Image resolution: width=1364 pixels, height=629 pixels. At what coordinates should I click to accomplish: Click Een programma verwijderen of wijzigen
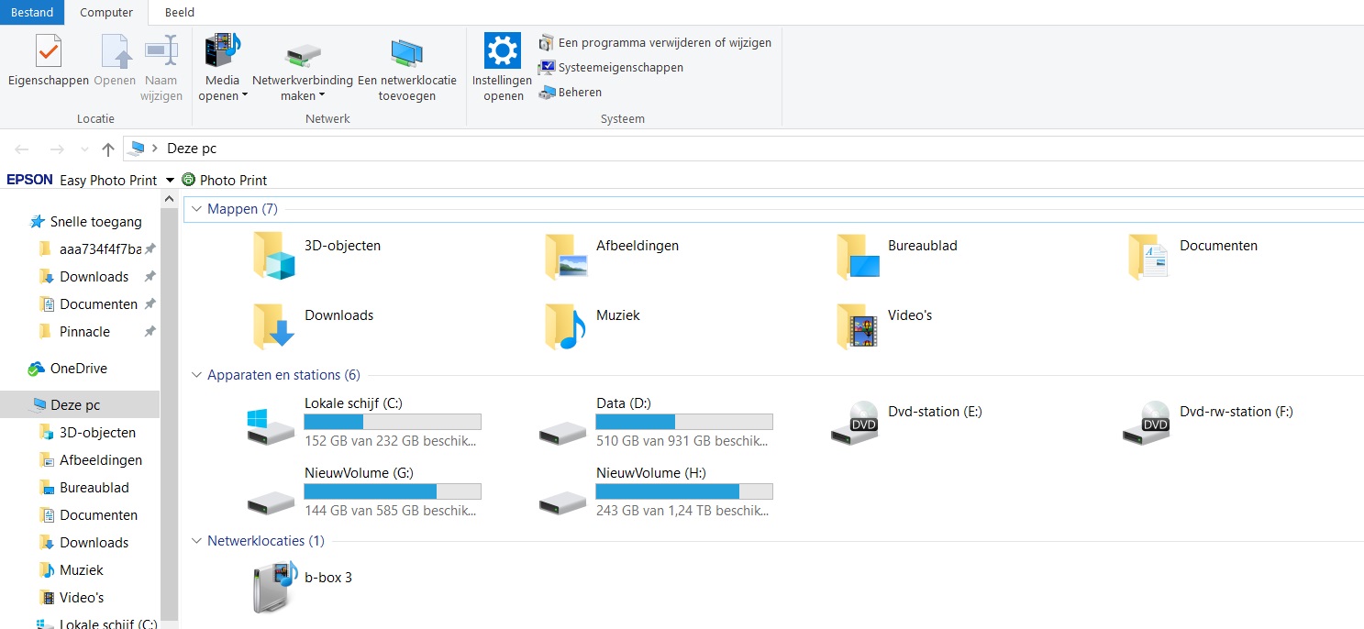click(x=655, y=42)
